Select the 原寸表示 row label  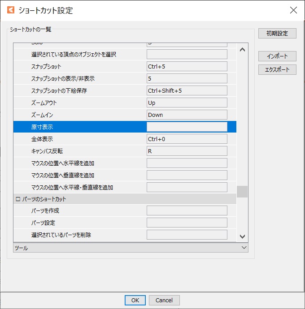42,127
